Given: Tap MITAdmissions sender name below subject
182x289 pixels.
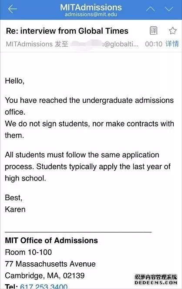Looking at the screenshot, I should point(29,44).
